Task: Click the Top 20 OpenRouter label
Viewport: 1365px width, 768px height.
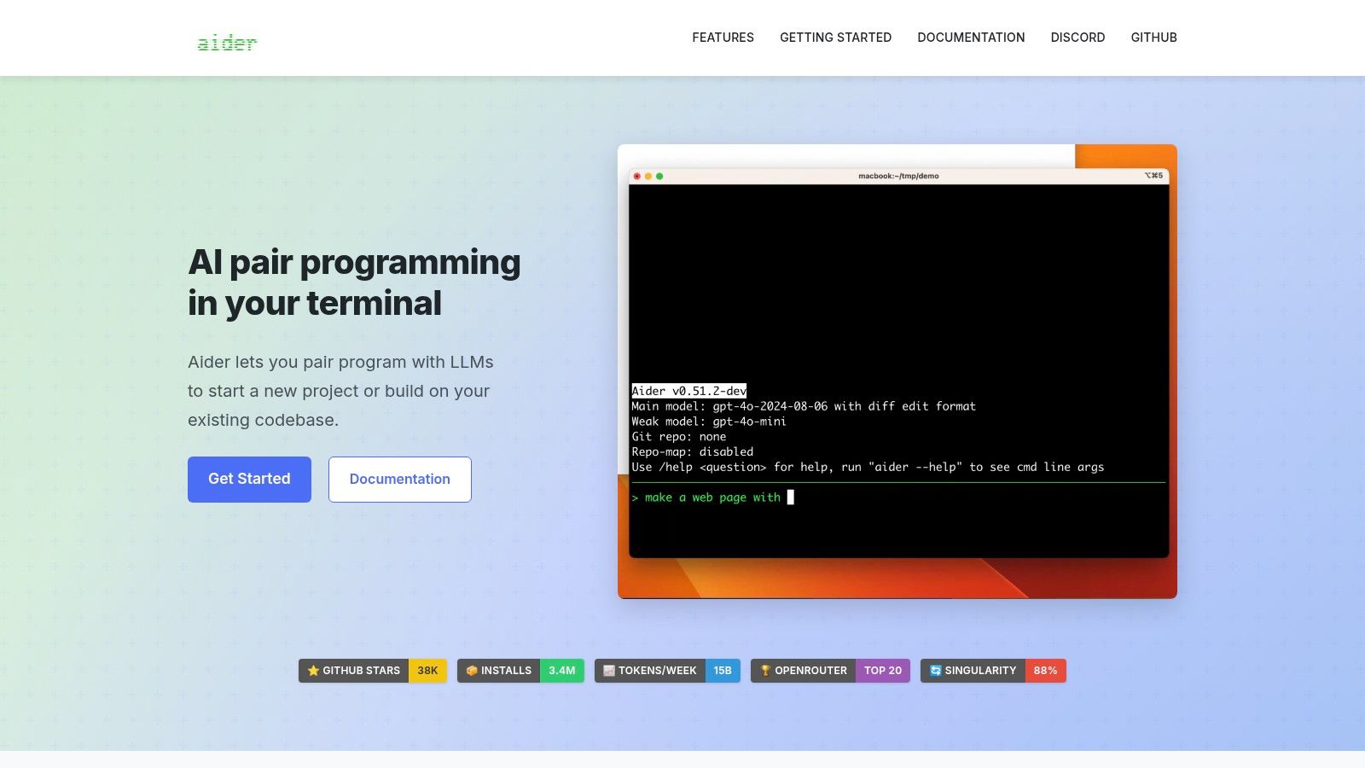Action: point(882,671)
